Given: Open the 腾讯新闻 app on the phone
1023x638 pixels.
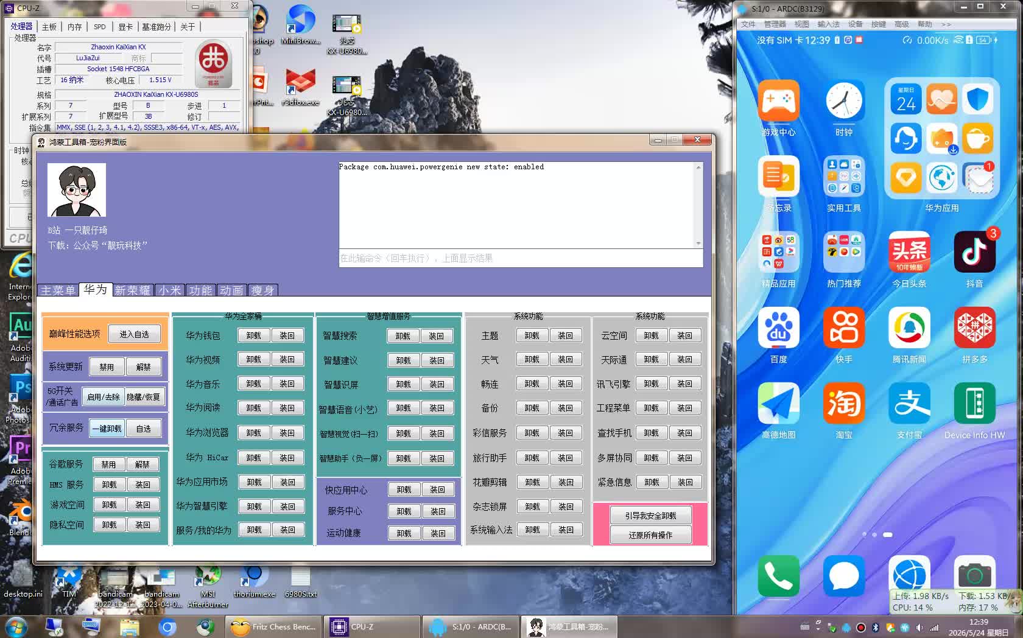Looking at the screenshot, I should tap(909, 328).
